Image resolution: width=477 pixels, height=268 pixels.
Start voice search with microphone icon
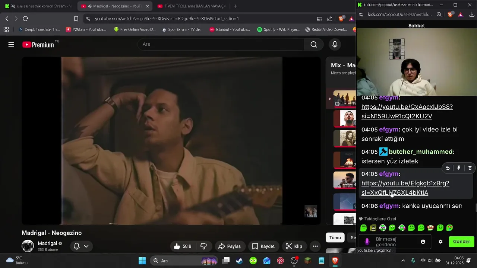[x=335, y=45]
